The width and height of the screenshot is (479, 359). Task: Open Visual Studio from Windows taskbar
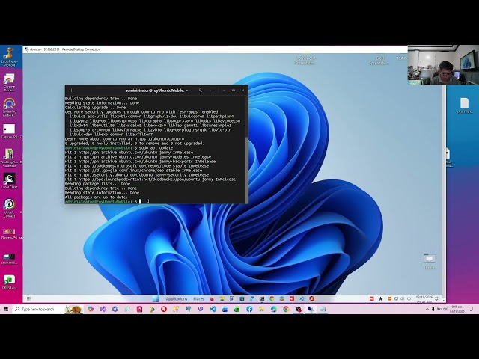[103, 309]
